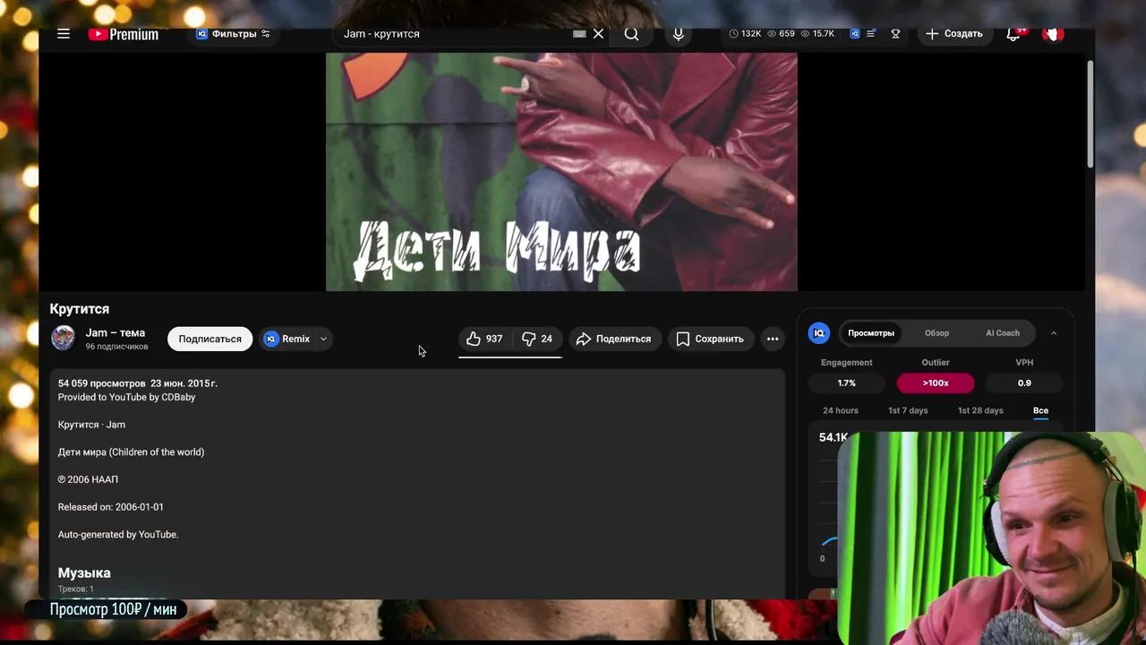Clear the search query with X

tap(598, 34)
